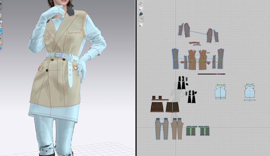The height and width of the screenshot is (156, 270).
Task: Select the right pair of trouser leg patterns
Action: (x=177, y=129)
